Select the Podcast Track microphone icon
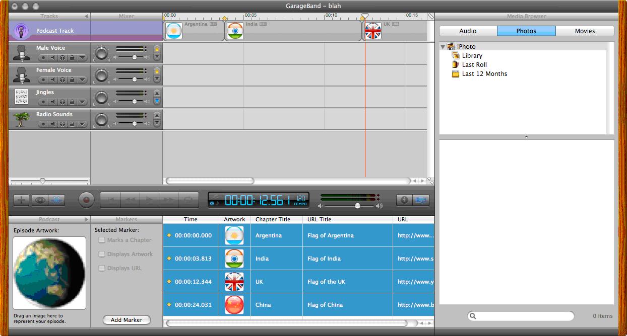Viewport: 627px width, 336px height. coord(21,31)
